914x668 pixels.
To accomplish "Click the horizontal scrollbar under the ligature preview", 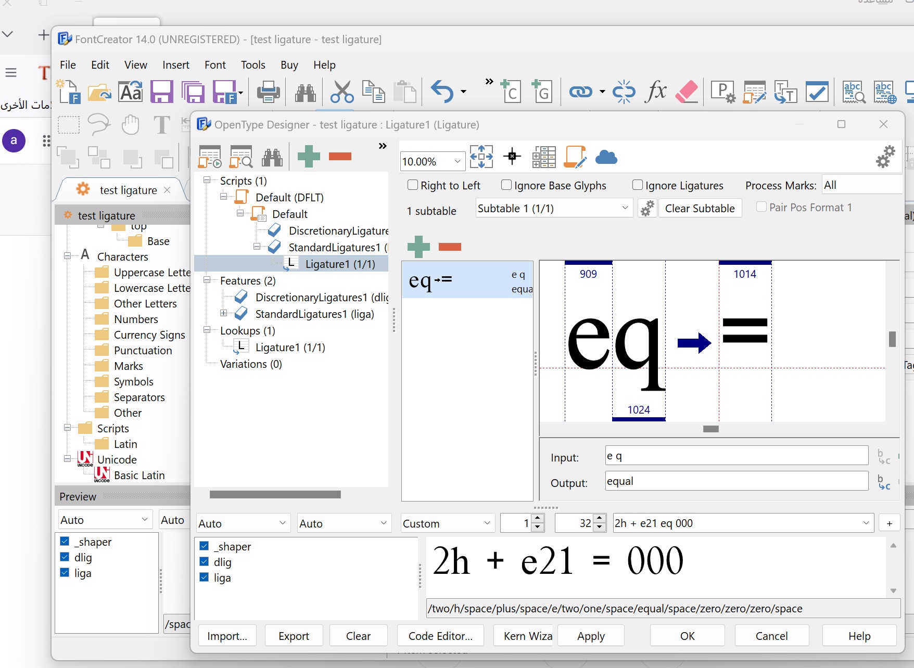I will coord(711,429).
